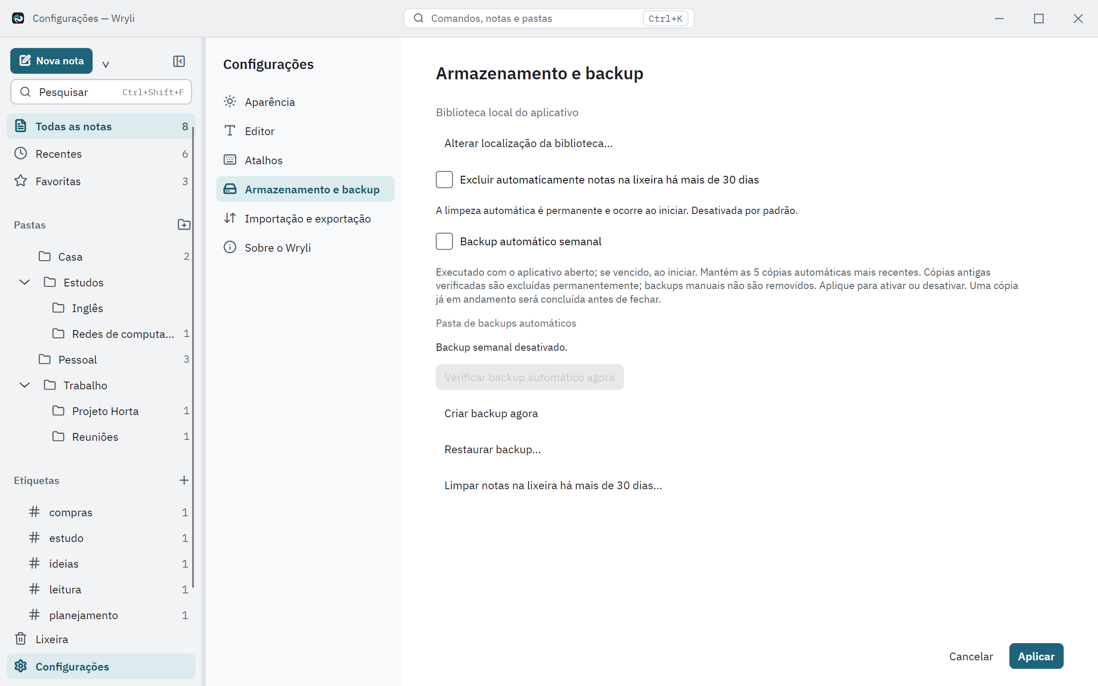Screen dimensions: 1098x686
Task: Collapse the sidebar panel icon
Action: click(179, 61)
